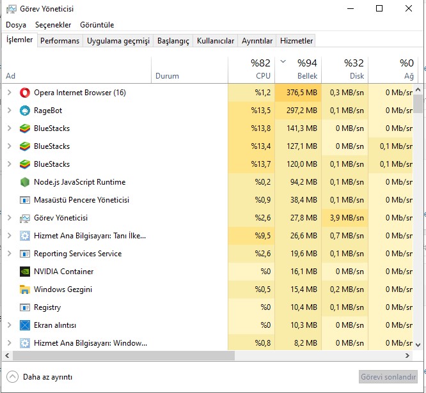Click the Daha az ayrıntı label
Image resolution: width=426 pixels, height=393 pixels.
47,377
